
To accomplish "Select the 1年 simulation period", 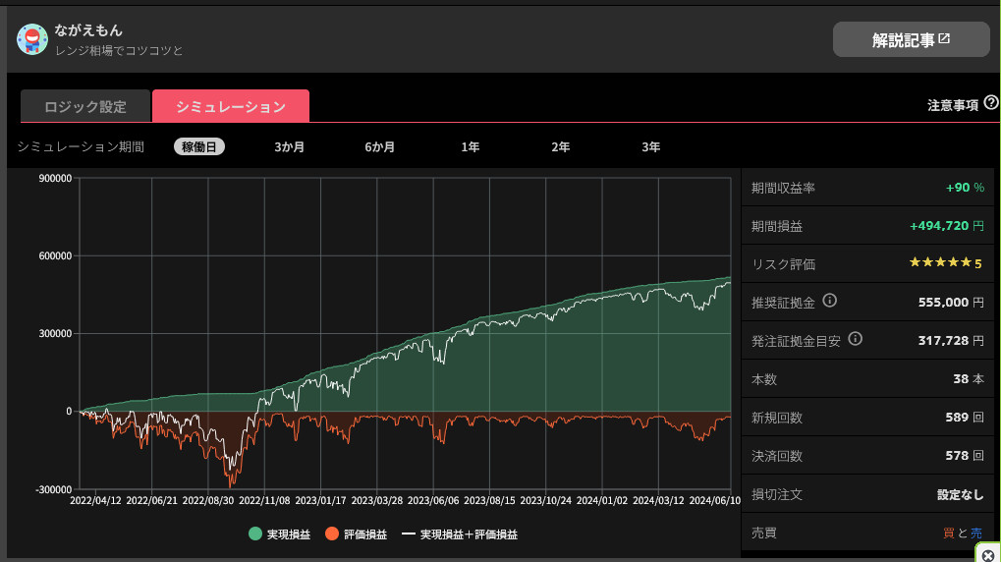I will pyautogui.click(x=471, y=147).
